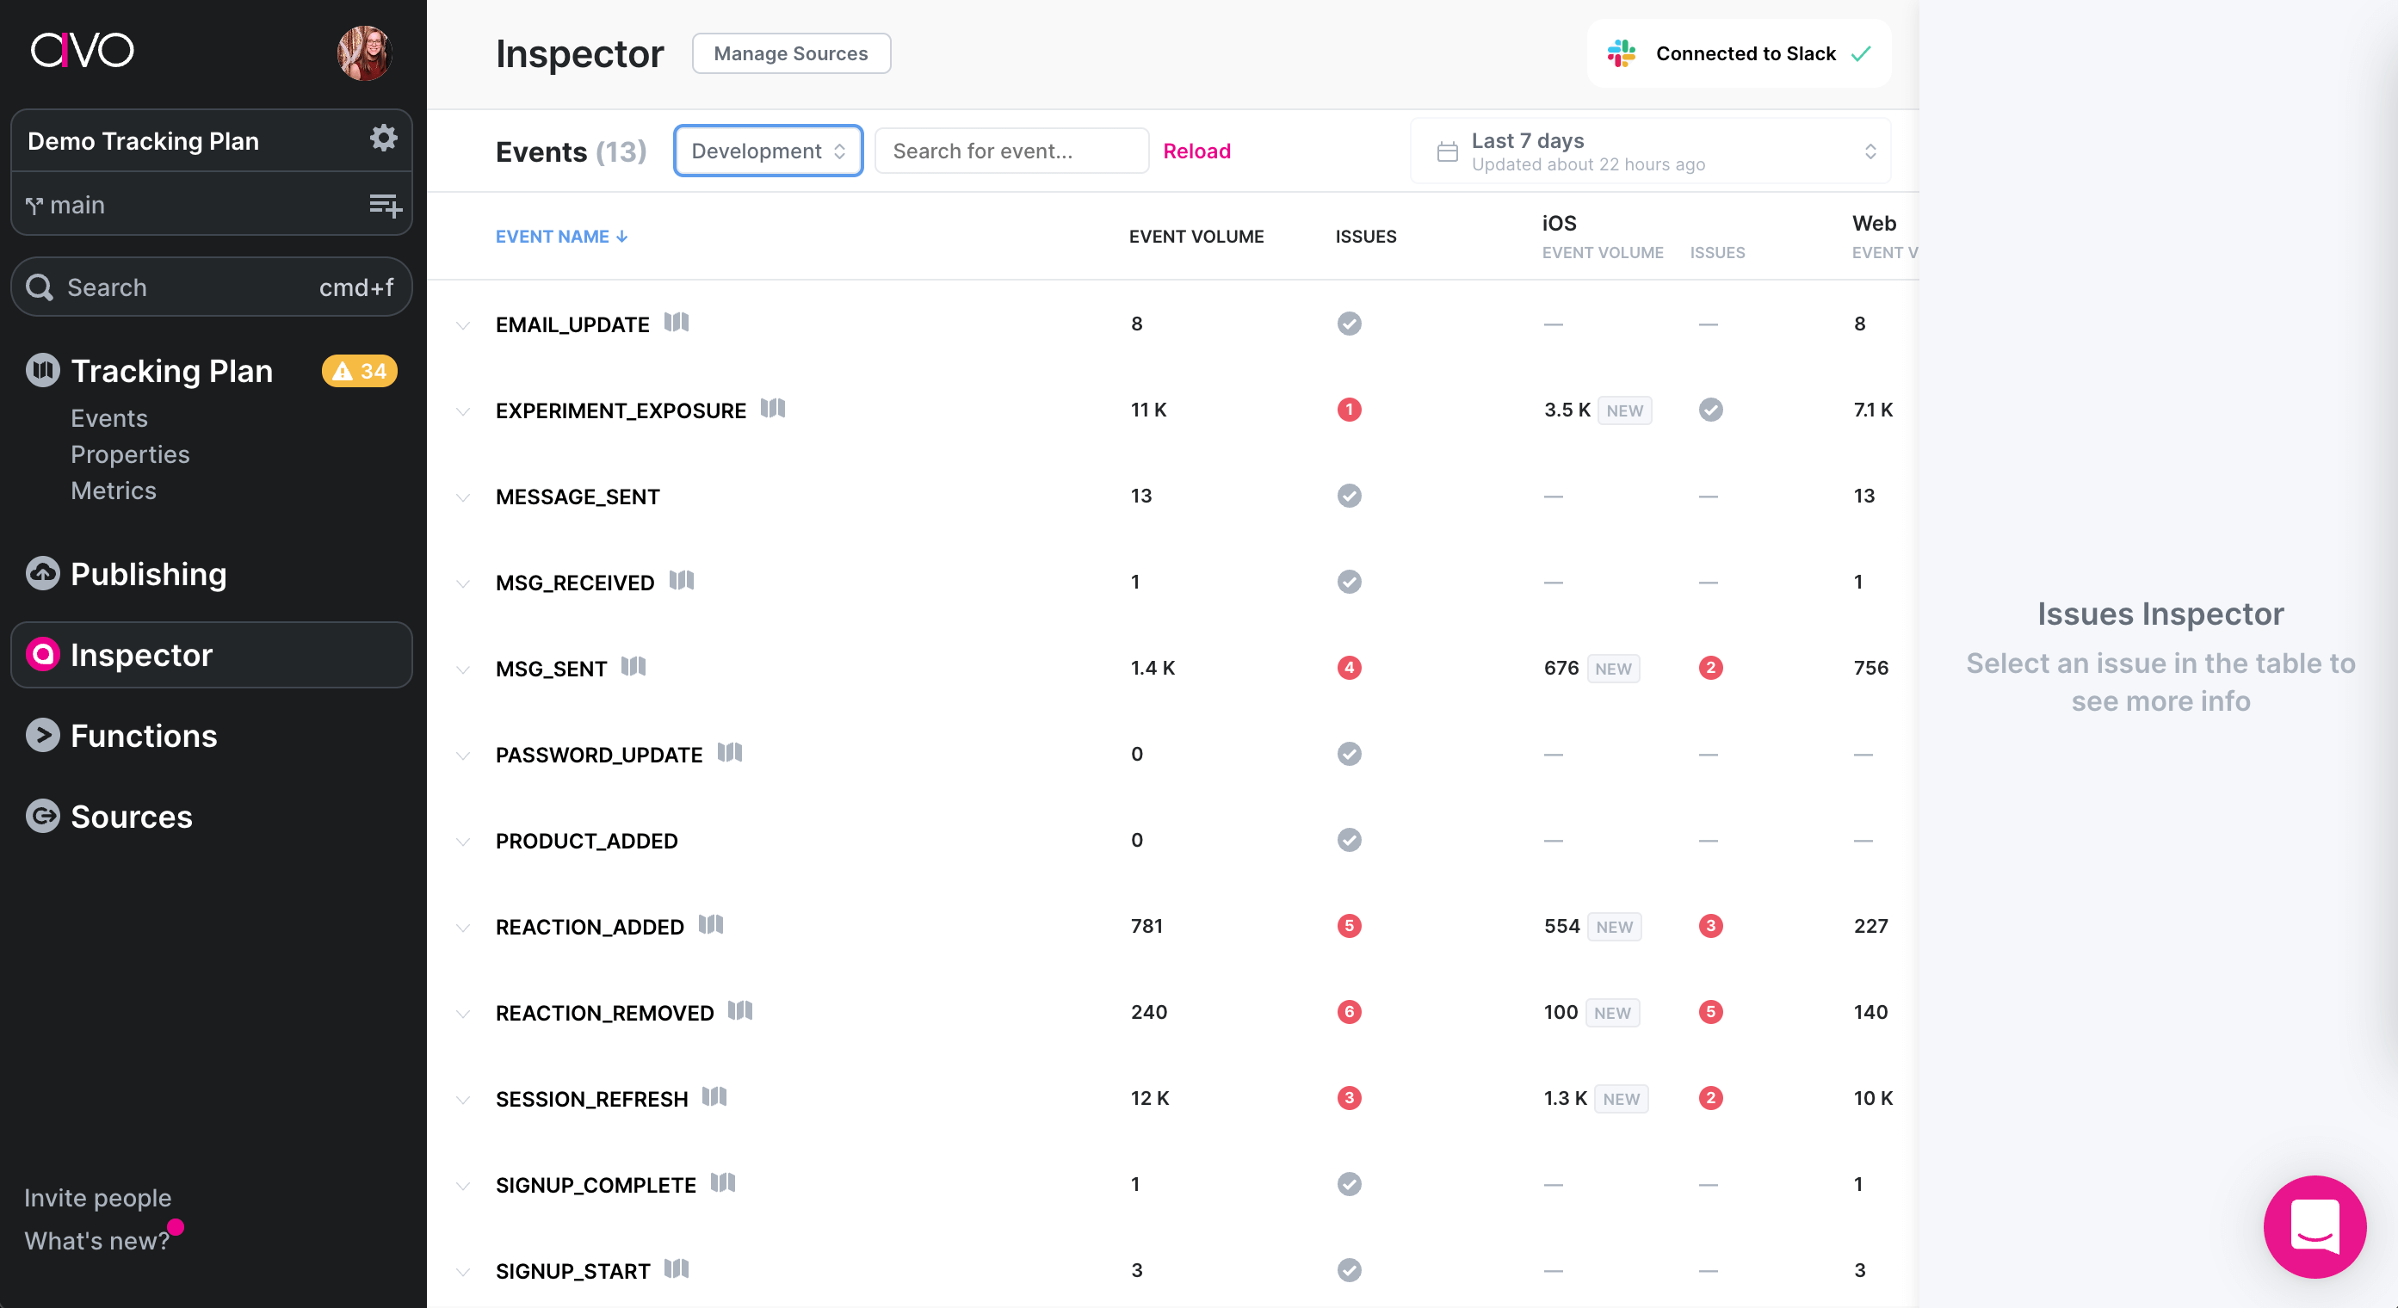Click the Manage Sources button

point(790,53)
